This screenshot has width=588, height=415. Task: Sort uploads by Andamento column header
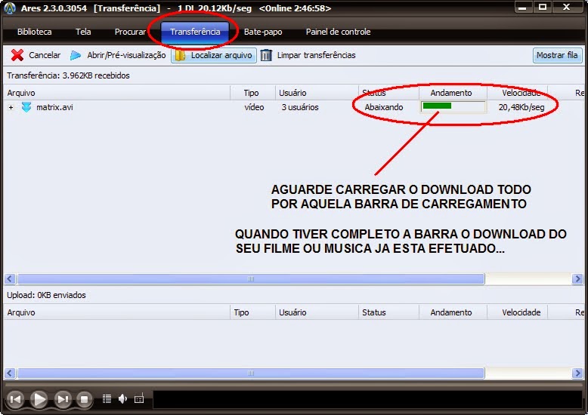tap(453, 312)
